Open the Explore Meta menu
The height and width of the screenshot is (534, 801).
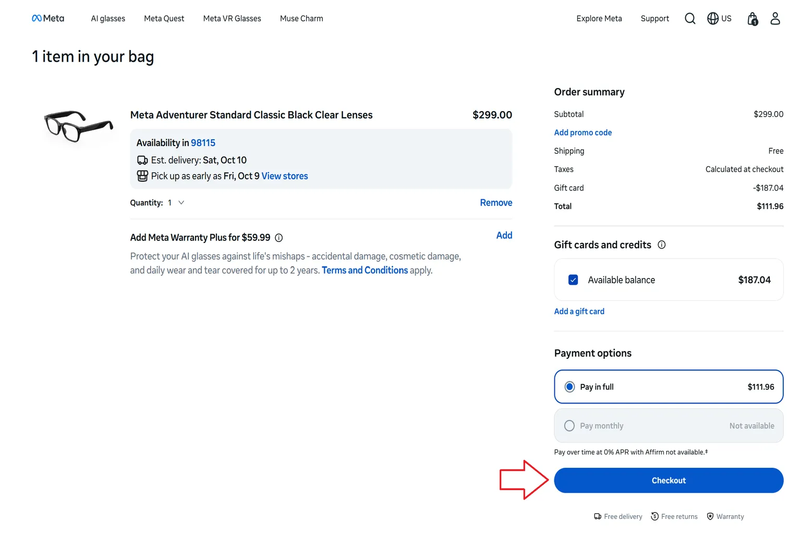click(599, 19)
